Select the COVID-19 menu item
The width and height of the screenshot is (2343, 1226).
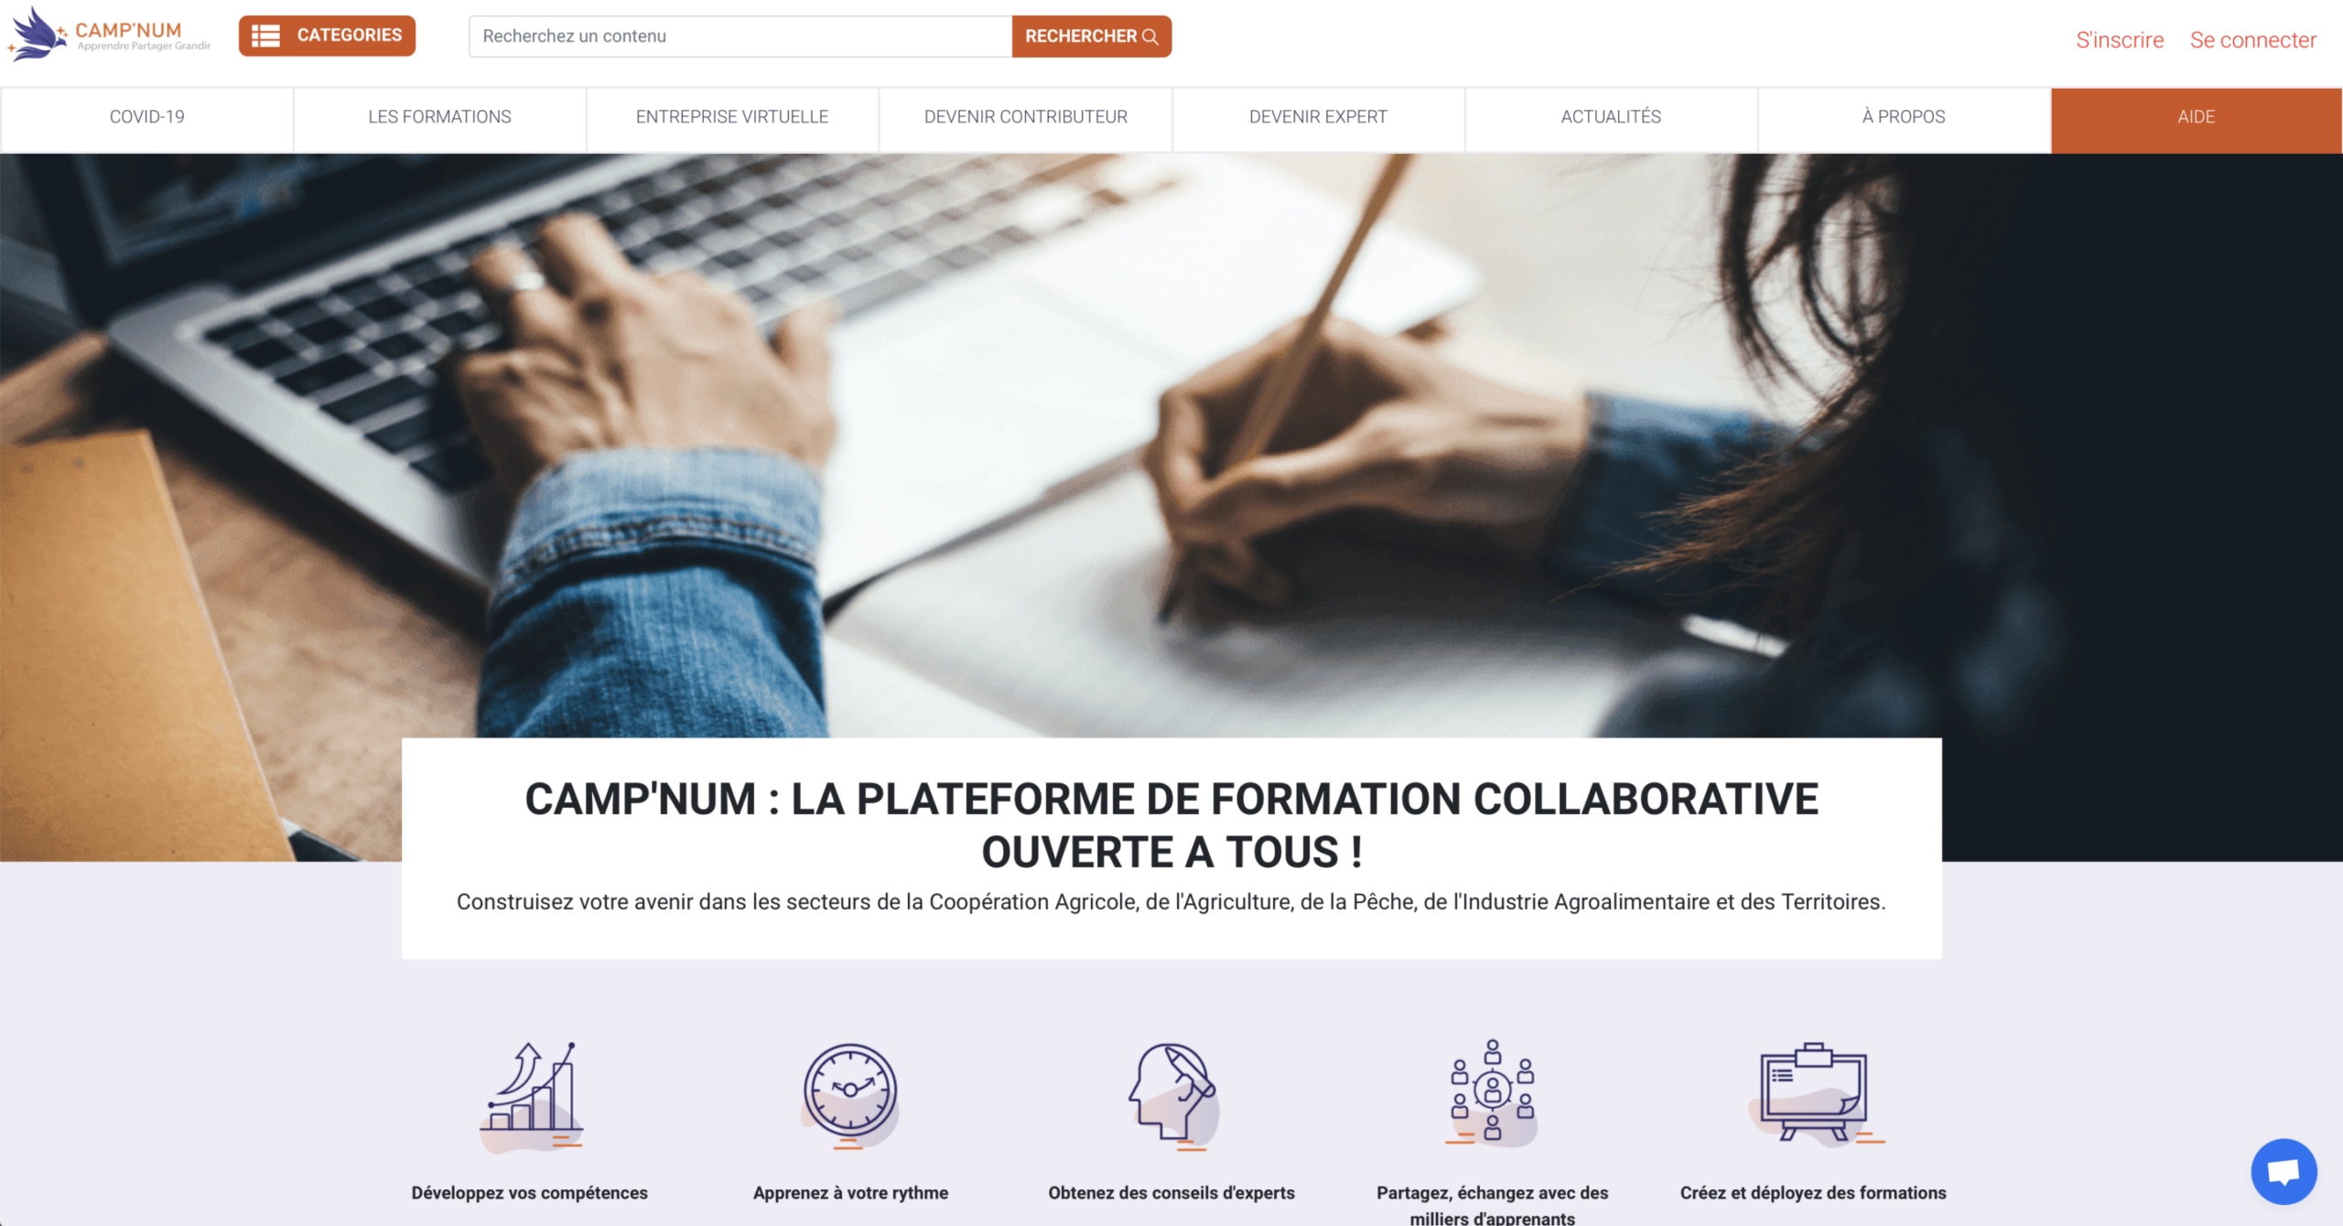tap(146, 117)
